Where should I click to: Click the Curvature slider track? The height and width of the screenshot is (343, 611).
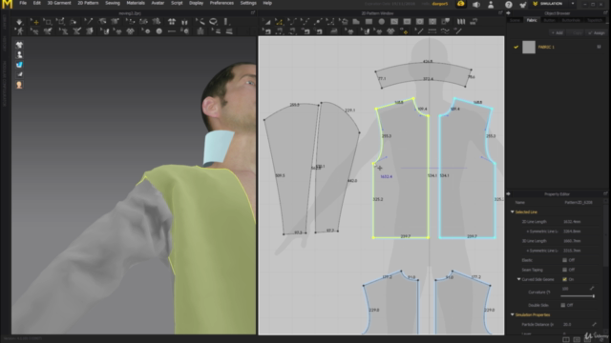click(577, 296)
